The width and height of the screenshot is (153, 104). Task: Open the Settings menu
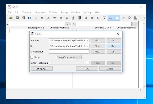[x=88, y=12]
